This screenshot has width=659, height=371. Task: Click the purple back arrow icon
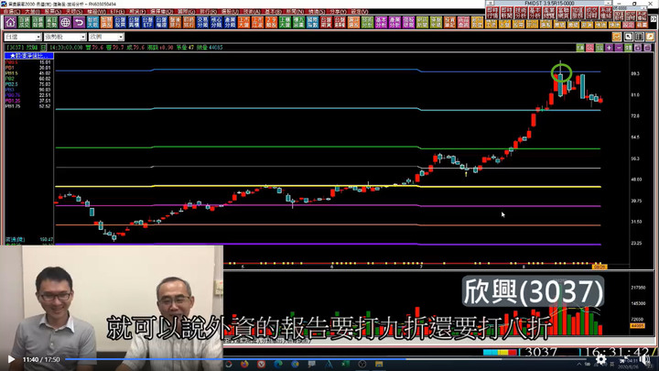pos(79,22)
